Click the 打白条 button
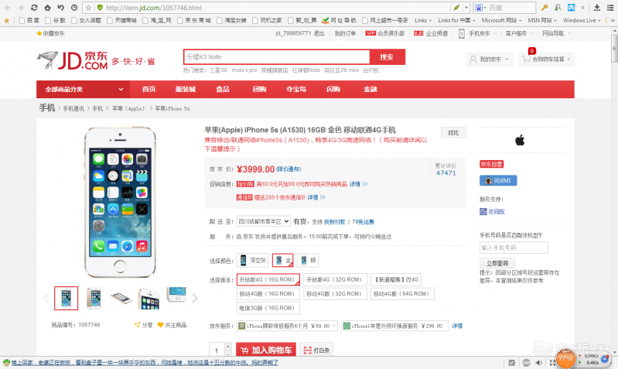The height and width of the screenshot is (369, 618). [316, 350]
